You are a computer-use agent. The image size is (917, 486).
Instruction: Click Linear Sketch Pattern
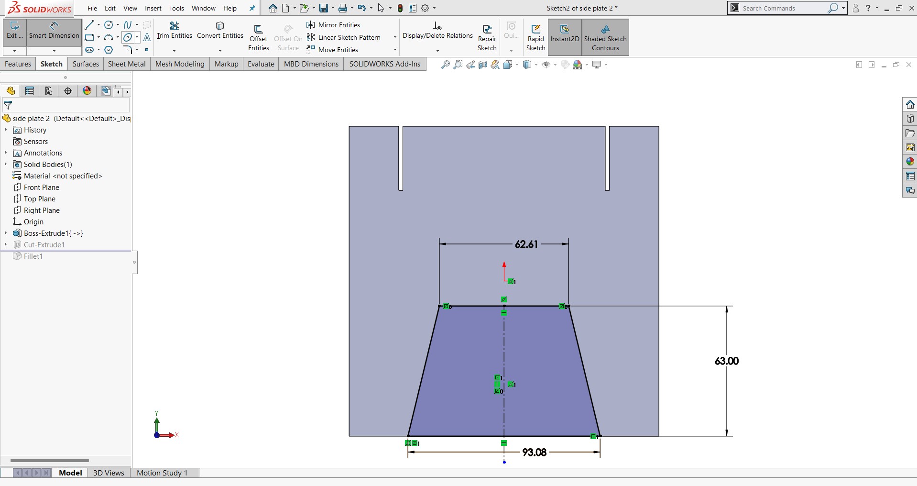point(344,37)
